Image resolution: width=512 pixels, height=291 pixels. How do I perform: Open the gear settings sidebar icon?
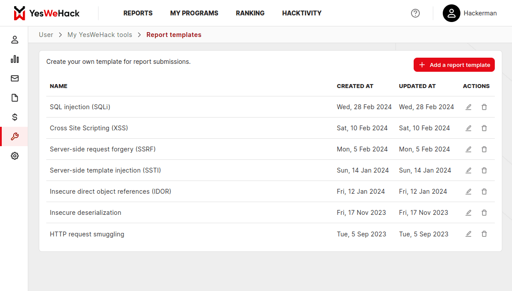click(15, 156)
